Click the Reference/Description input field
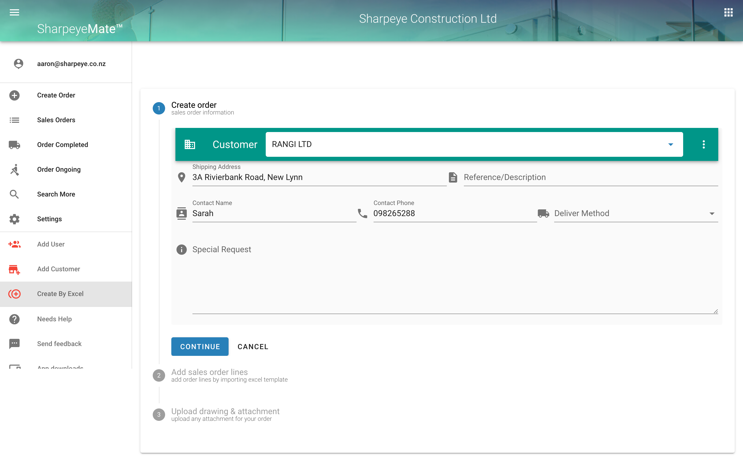 pyautogui.click(x=590, y=177)
